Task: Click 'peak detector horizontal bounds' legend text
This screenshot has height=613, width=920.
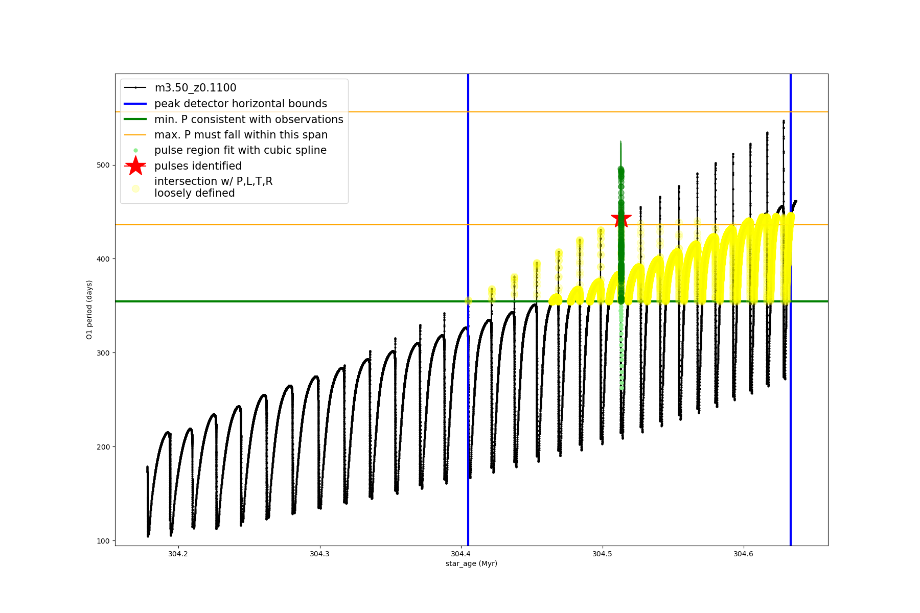Action: click(240, 104)
